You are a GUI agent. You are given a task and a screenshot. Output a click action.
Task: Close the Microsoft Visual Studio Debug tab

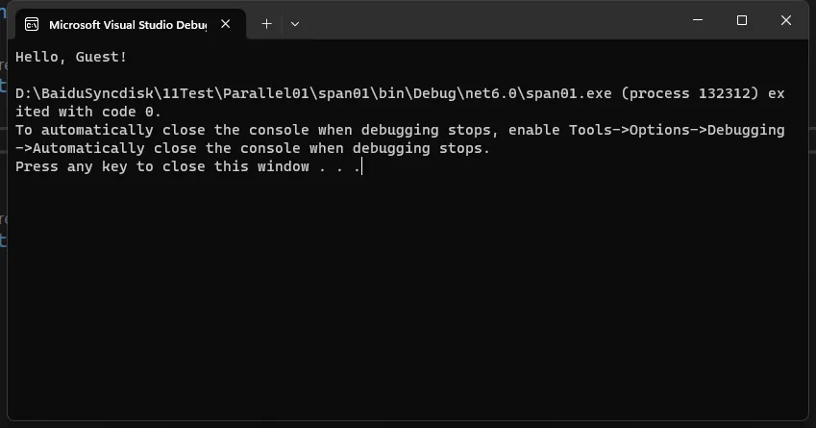[x=225, y=24]
